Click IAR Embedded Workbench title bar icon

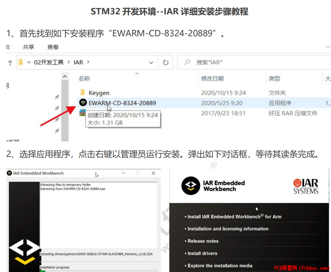[x=9, y=173]
